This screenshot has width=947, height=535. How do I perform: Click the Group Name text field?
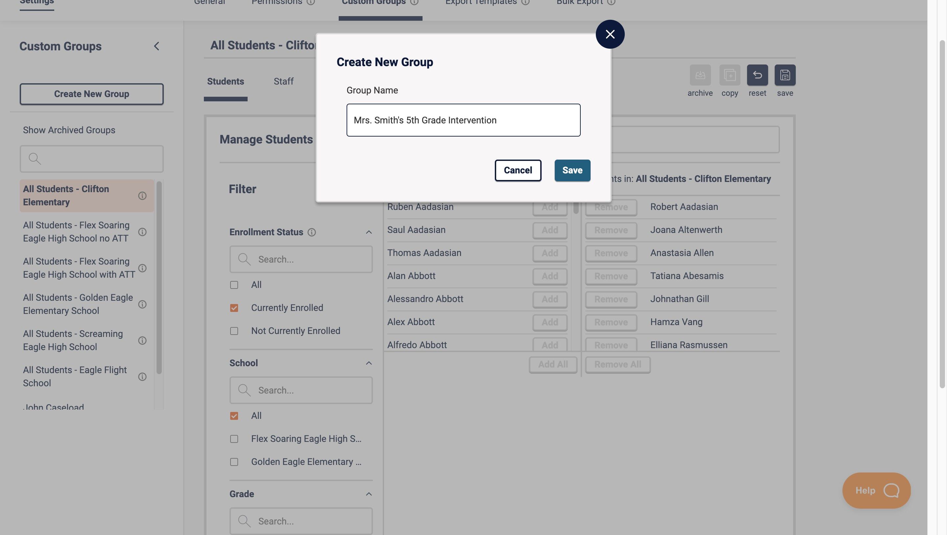tap(463, 120)
